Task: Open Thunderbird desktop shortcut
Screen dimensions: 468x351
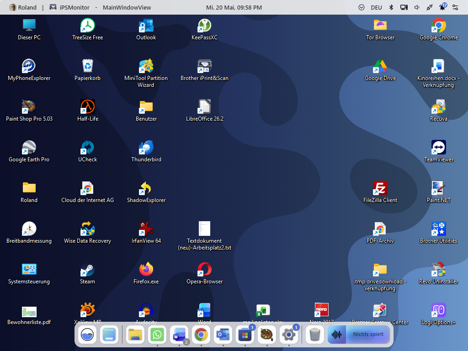Action: 146,151
